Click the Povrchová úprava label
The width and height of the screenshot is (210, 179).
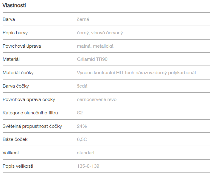[22, 46]
